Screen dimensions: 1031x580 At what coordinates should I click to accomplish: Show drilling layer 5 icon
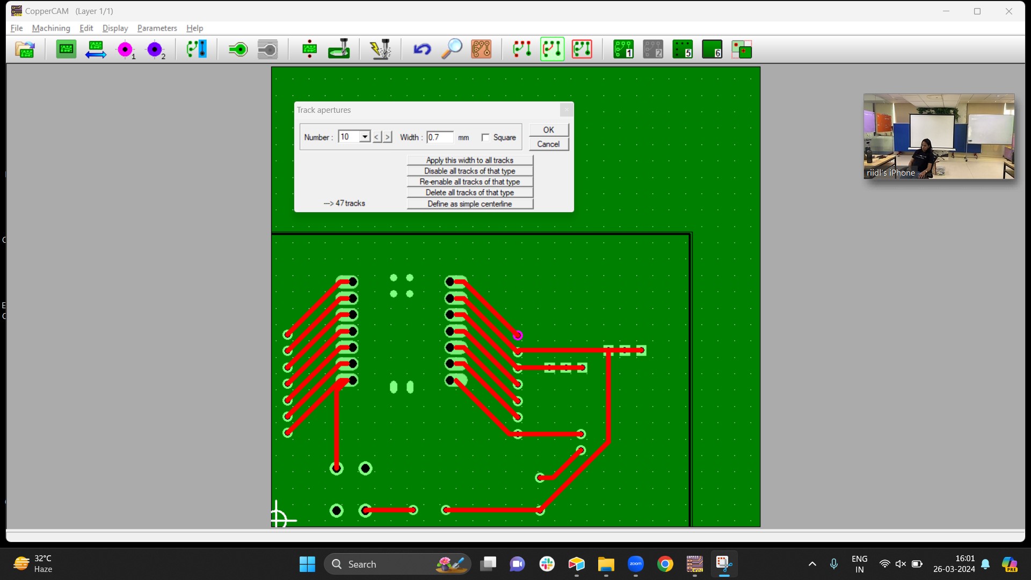click(x=683, y=50)
